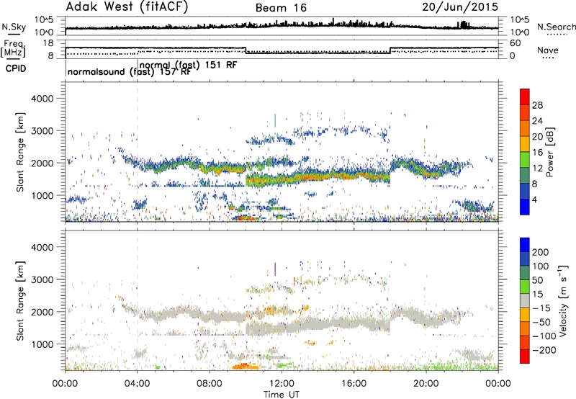Click the 'Time UT' axis label

click(x=282, y=395)
